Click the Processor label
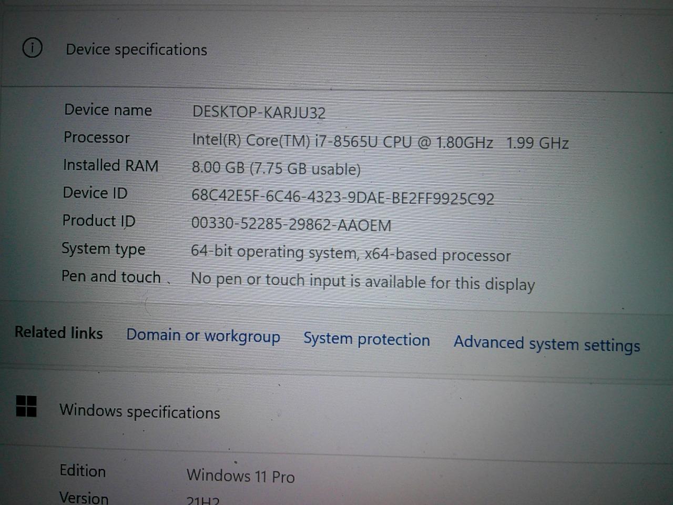The width and height of the screenshot is (673, 505). [96, 137]
